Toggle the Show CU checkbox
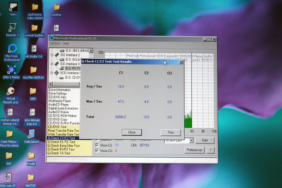The image size is (282, 188). (x=97, y=151)
